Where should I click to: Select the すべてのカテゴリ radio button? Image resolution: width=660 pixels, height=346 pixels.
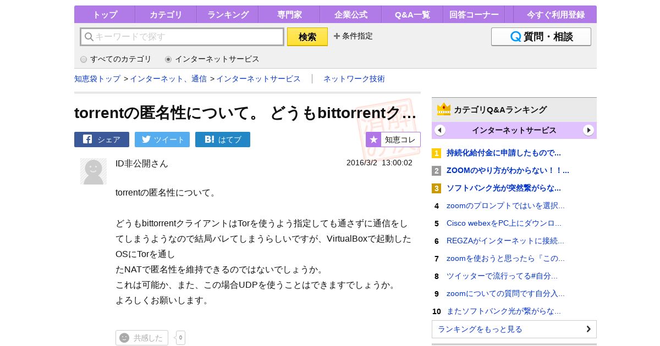[x=84, y=59]
